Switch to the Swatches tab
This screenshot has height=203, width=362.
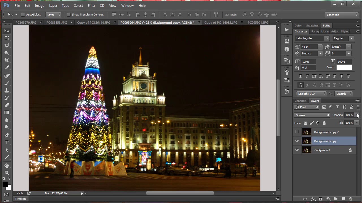coord(312,25)
